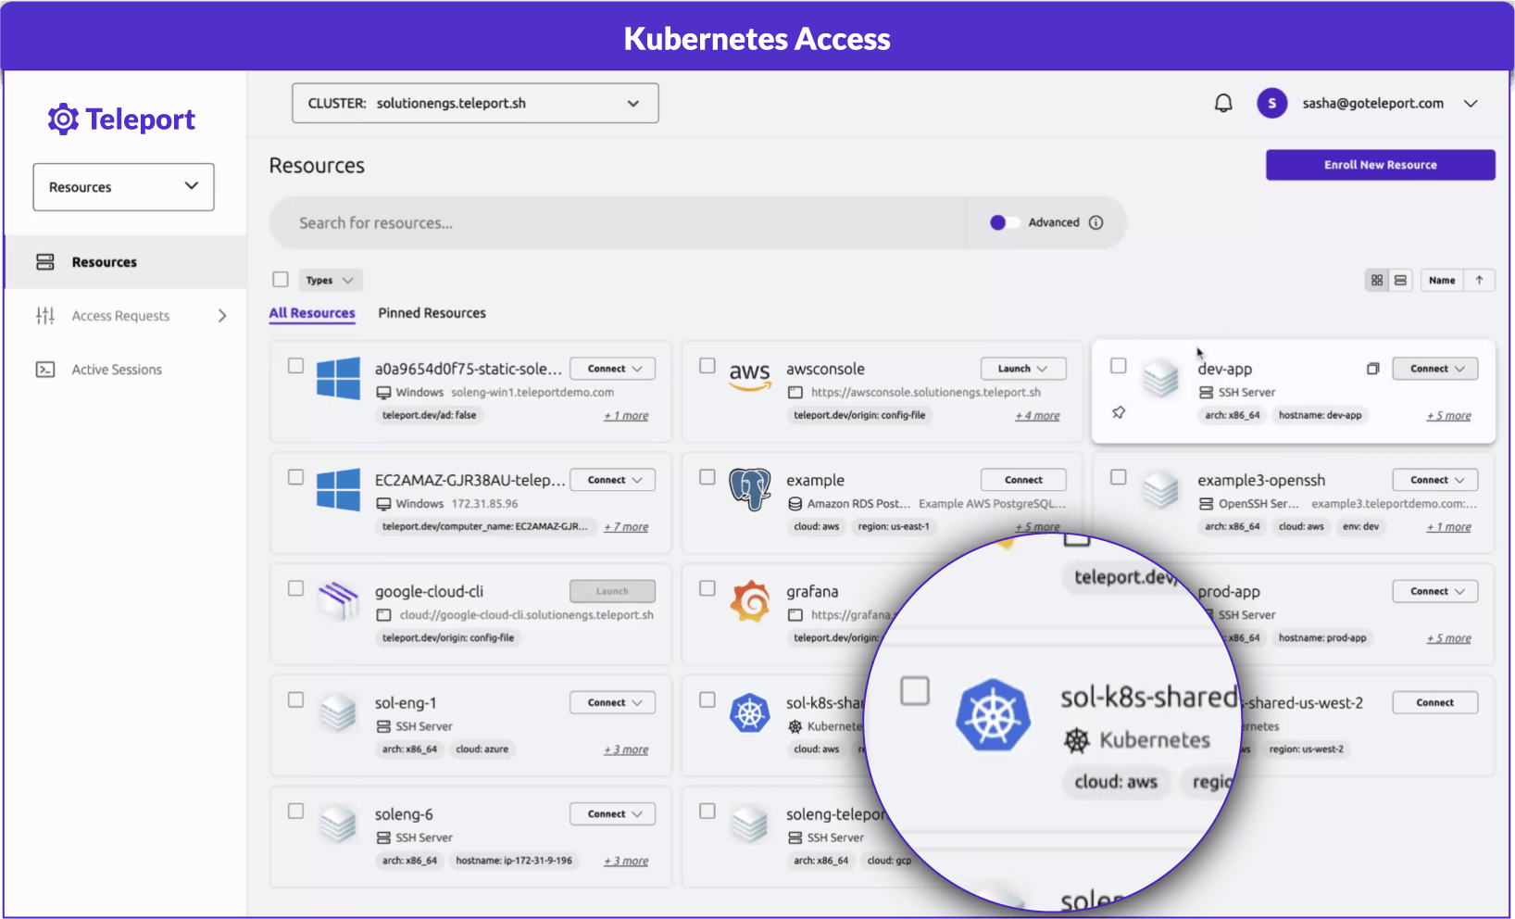Select the awsconsole checkbox
The width and height of the screenshot is (1515, 919).
(707, 366)
